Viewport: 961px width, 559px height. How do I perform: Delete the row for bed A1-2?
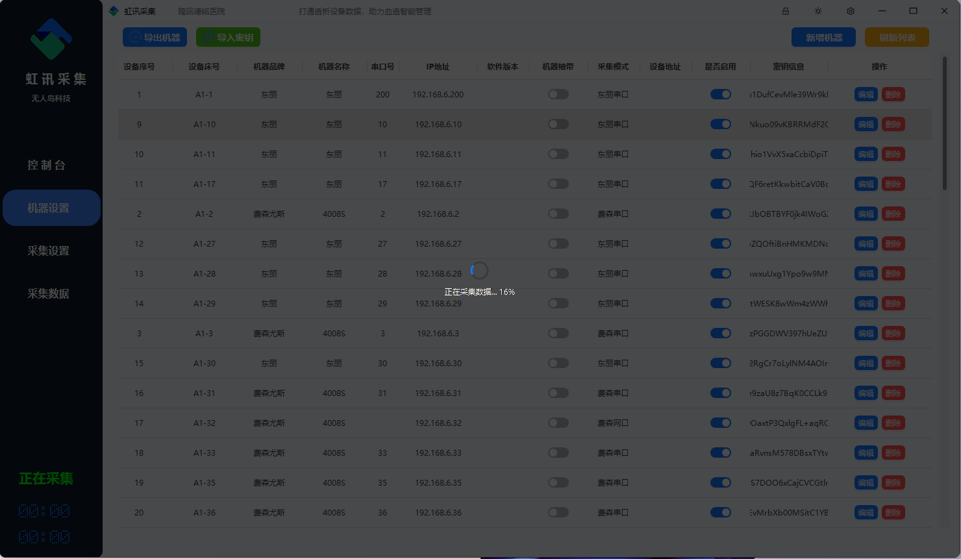click(893, 214)
